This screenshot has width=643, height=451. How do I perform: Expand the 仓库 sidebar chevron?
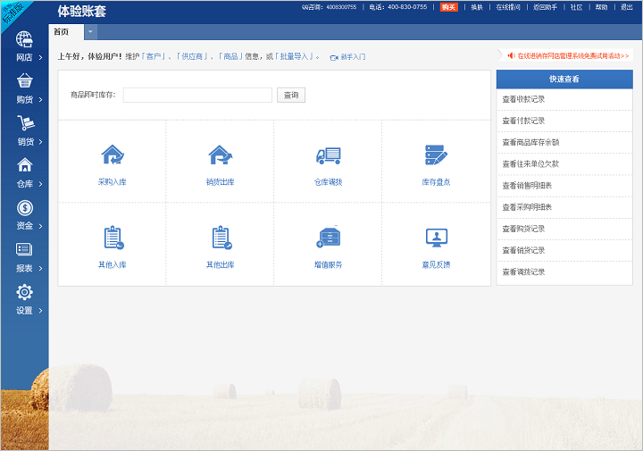pos(40,184)
